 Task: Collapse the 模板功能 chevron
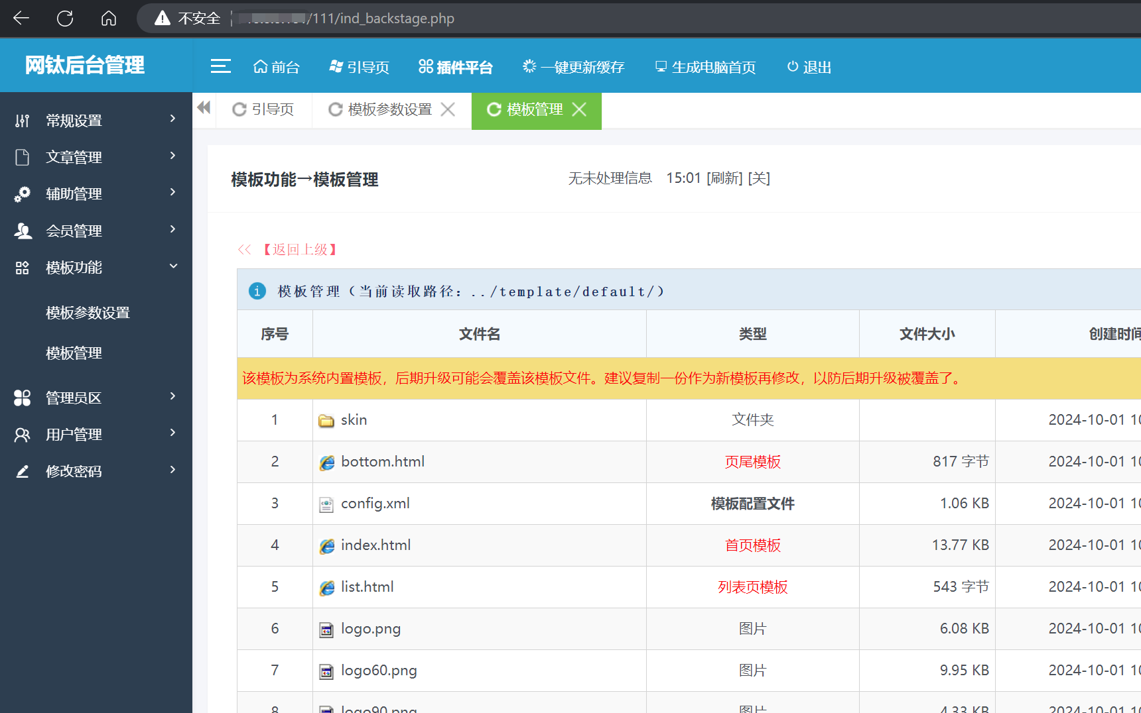tap(173, 266)
